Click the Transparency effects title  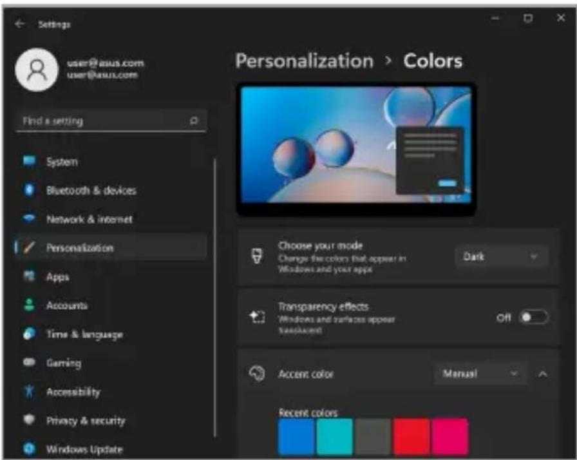(x=323, y=306)
